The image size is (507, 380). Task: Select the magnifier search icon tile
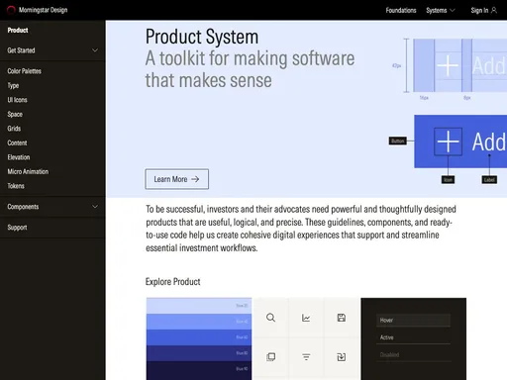tap(270, 318)
